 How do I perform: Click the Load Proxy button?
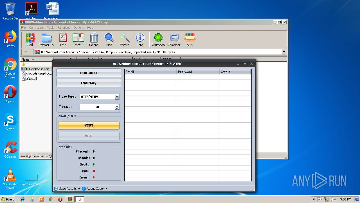(89, 83)
